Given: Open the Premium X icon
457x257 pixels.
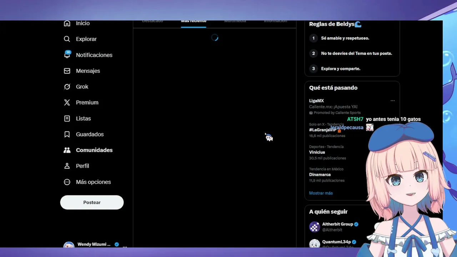Looking at the screenshot, I should (67, 102).
